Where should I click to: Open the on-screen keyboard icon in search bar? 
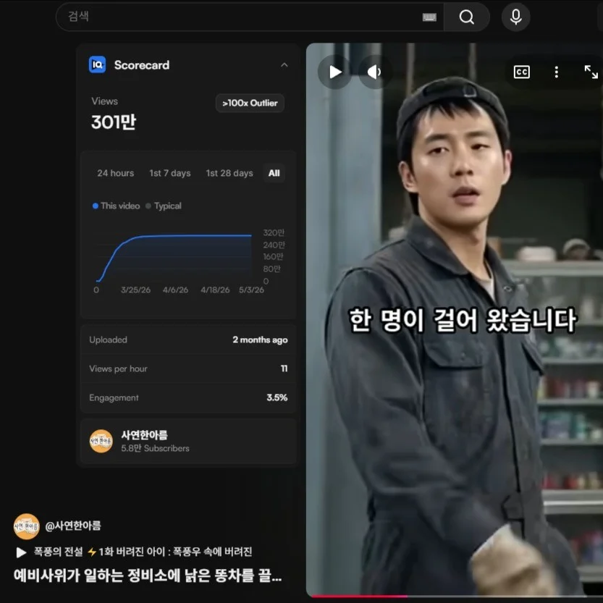click(429, 17)
